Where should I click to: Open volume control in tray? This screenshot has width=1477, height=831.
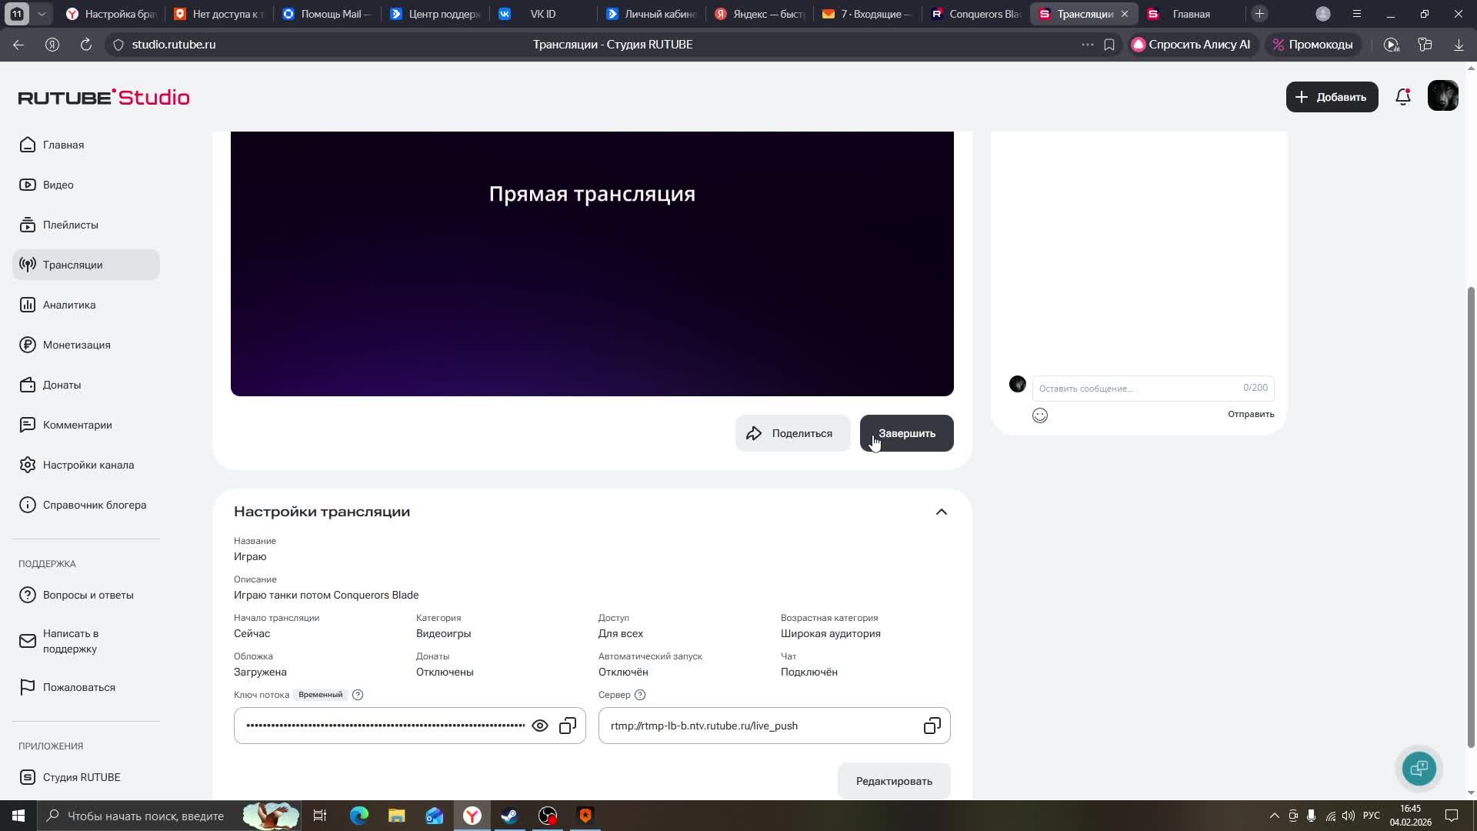(x=1349, y=816)
